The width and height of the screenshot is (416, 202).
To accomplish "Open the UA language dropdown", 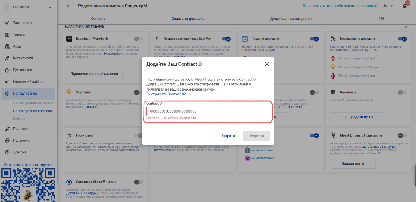I will (388, 6).
